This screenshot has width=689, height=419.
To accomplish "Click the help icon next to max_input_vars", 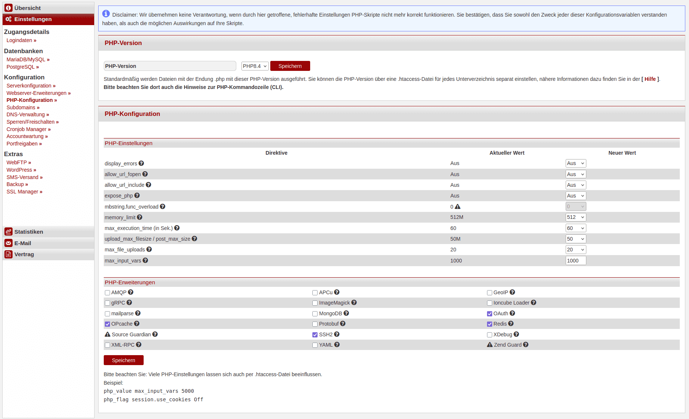I will point(145,261).
